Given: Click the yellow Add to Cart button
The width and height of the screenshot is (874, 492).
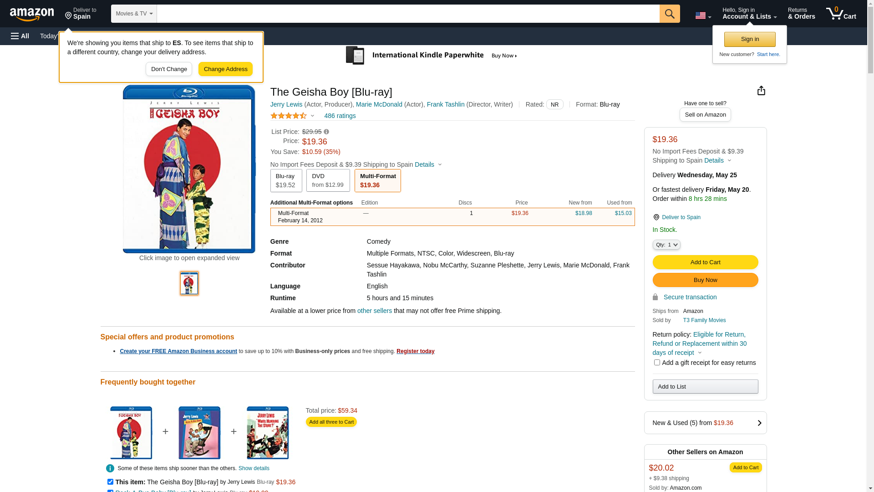Looking at the screenshot, I should coord(705,262).
